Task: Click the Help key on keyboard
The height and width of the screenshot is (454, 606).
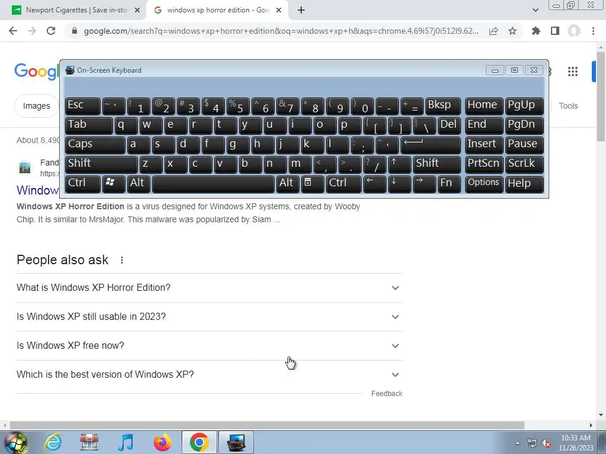Action: [524, 184]
